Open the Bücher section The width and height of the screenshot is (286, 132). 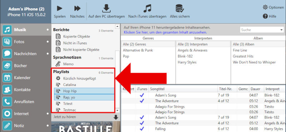click(x=25, y=66)
